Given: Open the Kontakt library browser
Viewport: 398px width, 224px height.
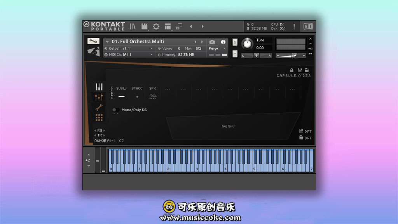Looking at the screenshot, I should pyautogui.click(x=133, y=26).
